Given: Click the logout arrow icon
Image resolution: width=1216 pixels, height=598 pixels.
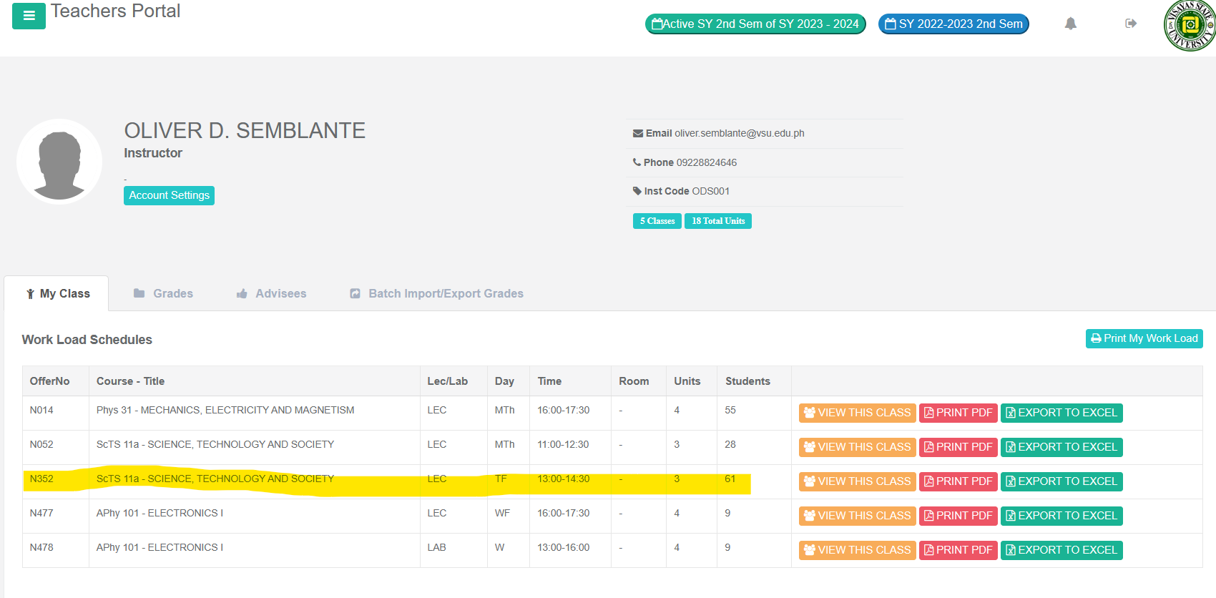Looking at the screenshot, I should tap(1130, 24).
